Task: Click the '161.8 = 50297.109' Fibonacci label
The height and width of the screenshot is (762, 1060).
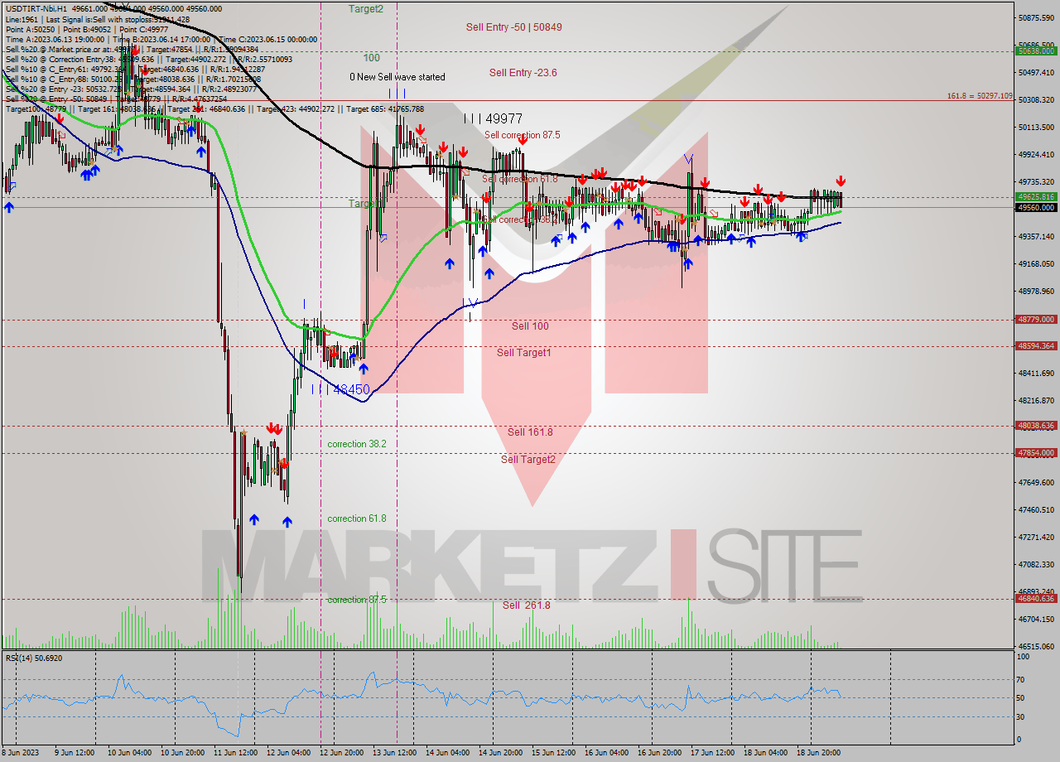Action: tap(980, 96)
